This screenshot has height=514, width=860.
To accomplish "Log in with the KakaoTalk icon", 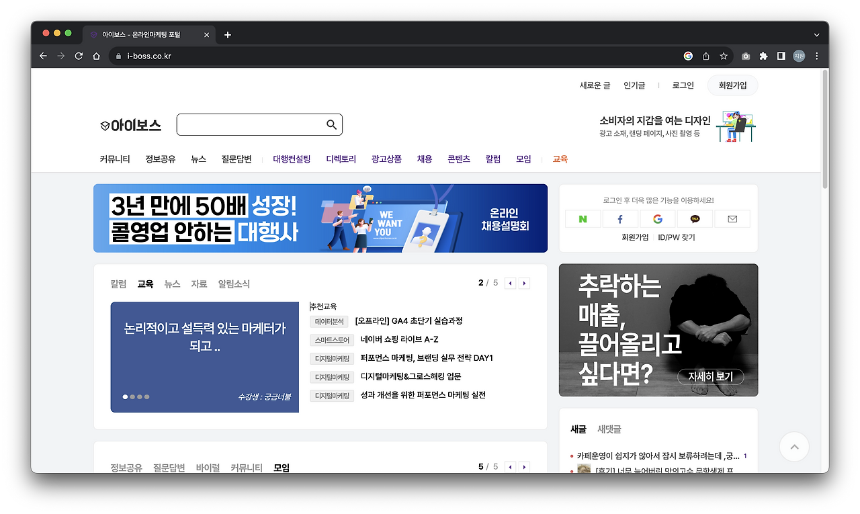I will (695, 218).
